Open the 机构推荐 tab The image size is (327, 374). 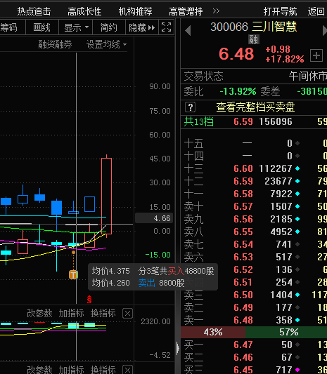click(x=135, y=11)
